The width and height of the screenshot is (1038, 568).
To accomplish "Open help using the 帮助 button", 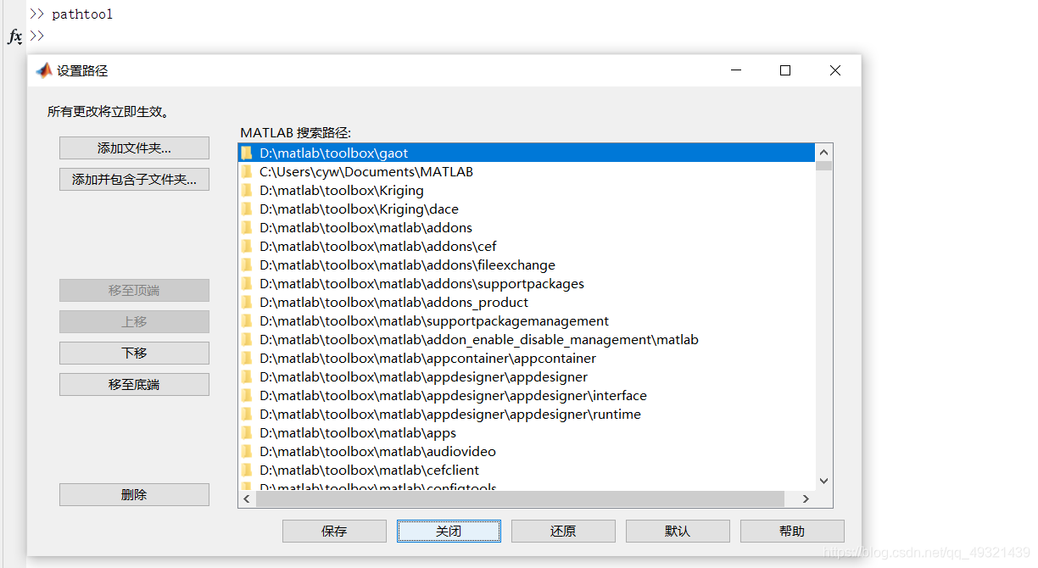I will [792, 531].
